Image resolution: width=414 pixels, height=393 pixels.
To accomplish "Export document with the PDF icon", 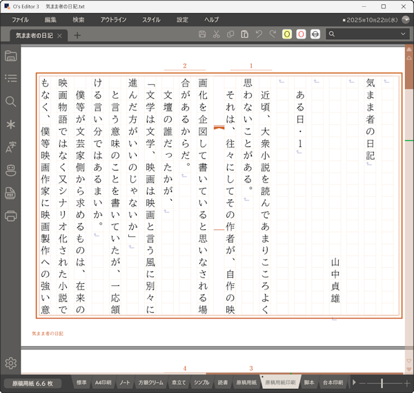I will [10, 193].
